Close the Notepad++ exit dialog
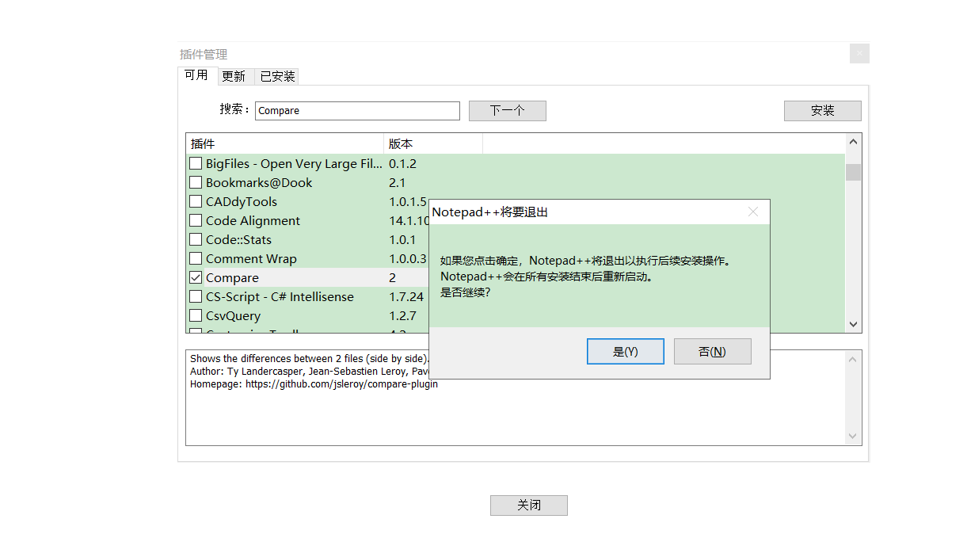Viewport: 967px width, 557px height. coord(753,212)
